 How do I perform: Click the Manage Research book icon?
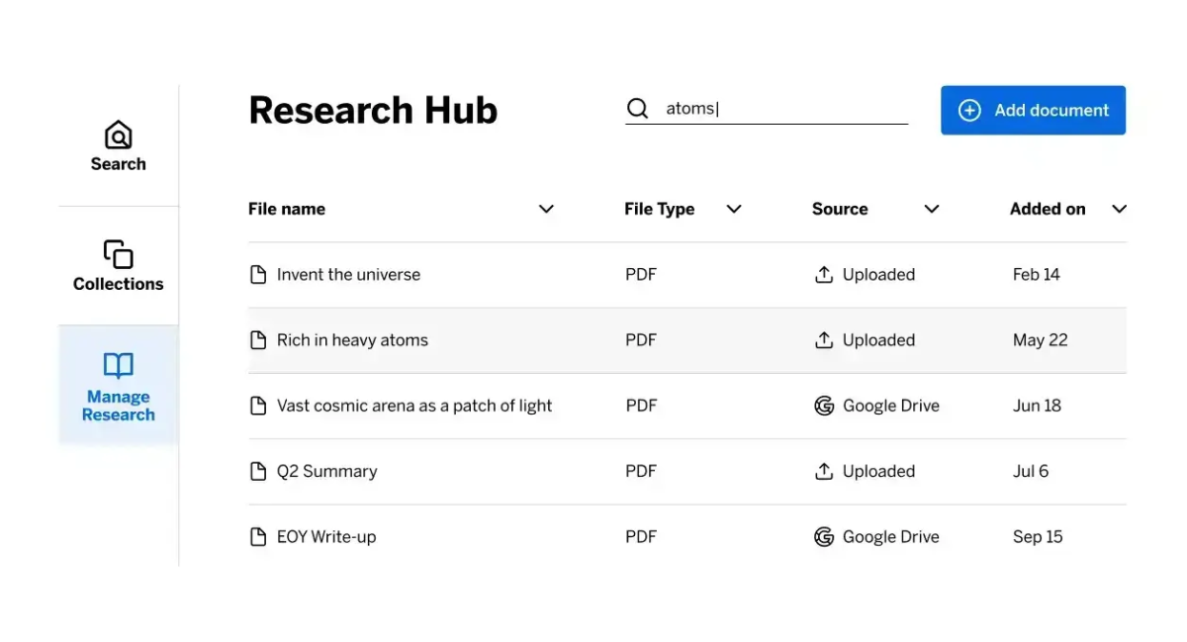118,365
